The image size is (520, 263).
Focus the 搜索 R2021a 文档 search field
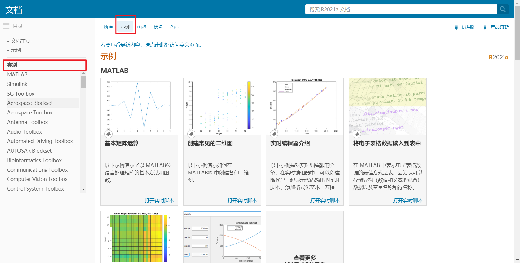click(x=401, y=9)
